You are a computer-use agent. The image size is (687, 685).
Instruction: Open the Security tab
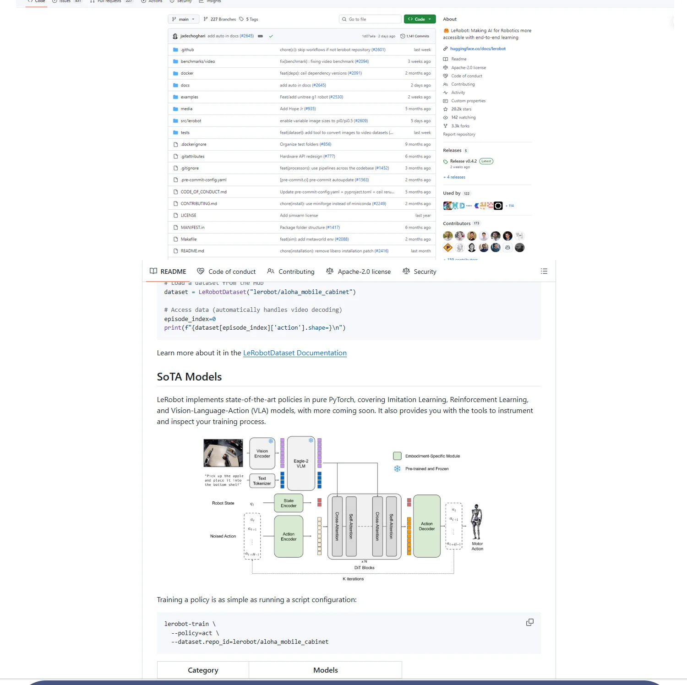click(x=420, y=272)
